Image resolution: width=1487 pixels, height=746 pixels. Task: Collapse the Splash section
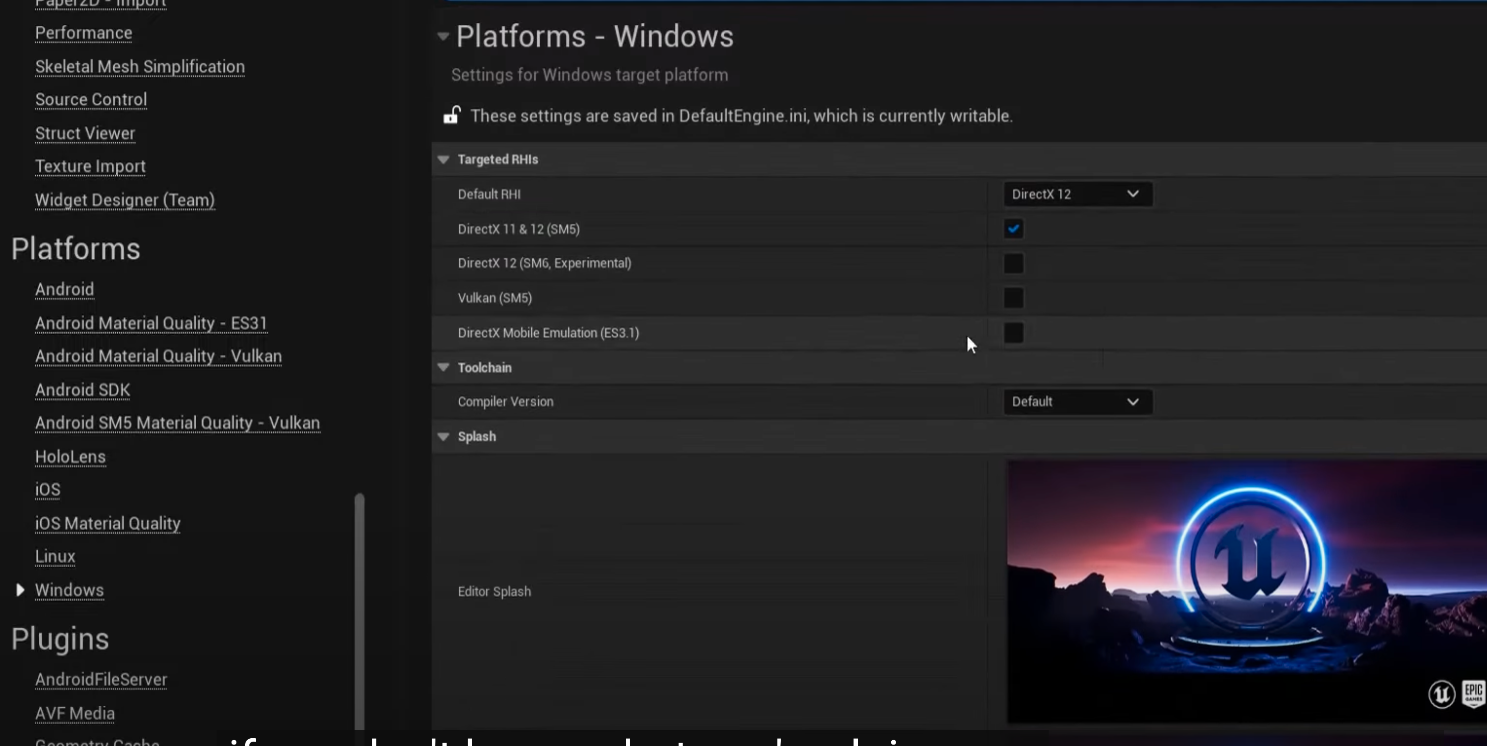tap(443, 436)
